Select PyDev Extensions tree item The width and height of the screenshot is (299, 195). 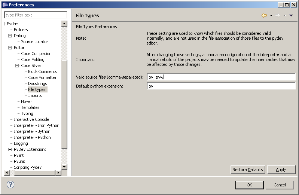(x=30, y=149)
